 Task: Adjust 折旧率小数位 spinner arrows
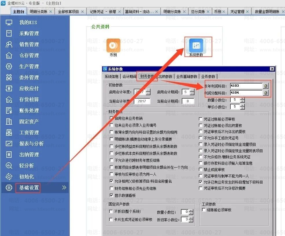[191, 219]
